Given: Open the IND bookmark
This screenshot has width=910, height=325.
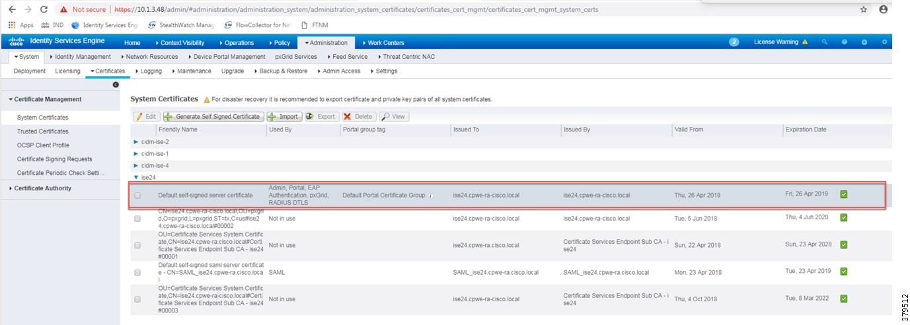Looking at the screenshot, I should pos(52,25).
